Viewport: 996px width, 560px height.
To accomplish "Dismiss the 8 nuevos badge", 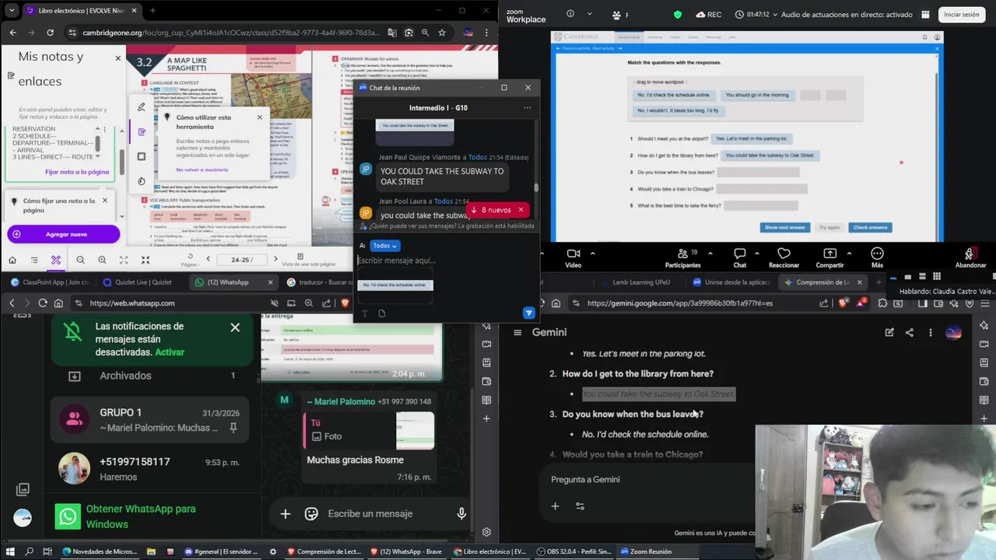I will (x=521, y=210).
